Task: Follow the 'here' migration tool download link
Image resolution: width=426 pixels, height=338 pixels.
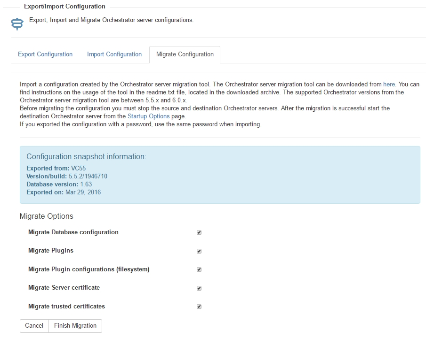Action: coord(389,84)
